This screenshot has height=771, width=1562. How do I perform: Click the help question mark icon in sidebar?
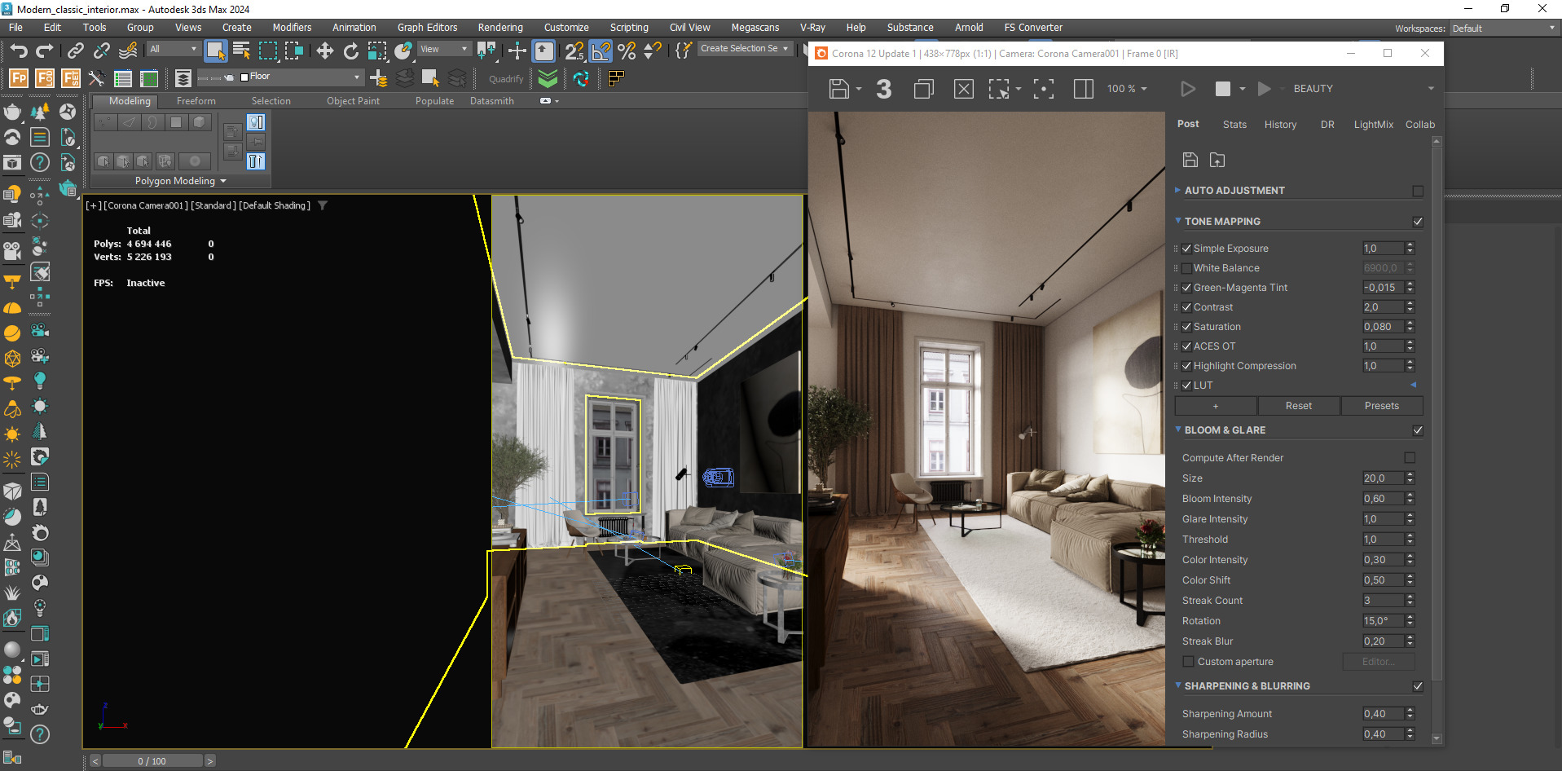tap(39, 163)
